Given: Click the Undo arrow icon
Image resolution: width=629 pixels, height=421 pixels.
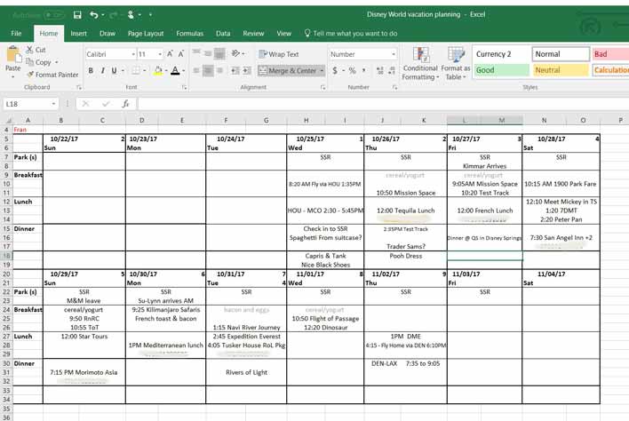Looking at the screenshot, I should [x=94, y=15].
